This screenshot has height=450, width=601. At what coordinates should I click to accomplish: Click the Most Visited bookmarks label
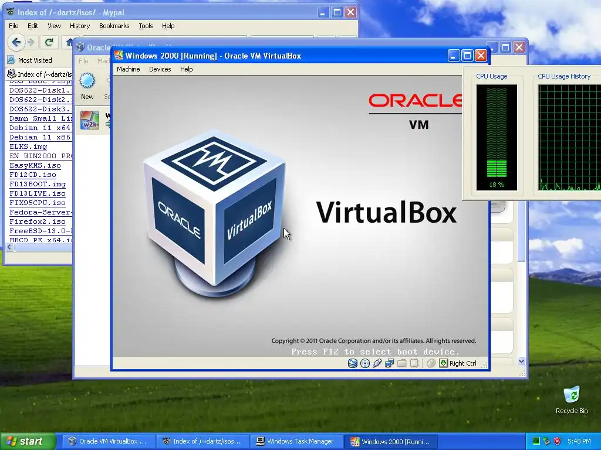[35, 60]
